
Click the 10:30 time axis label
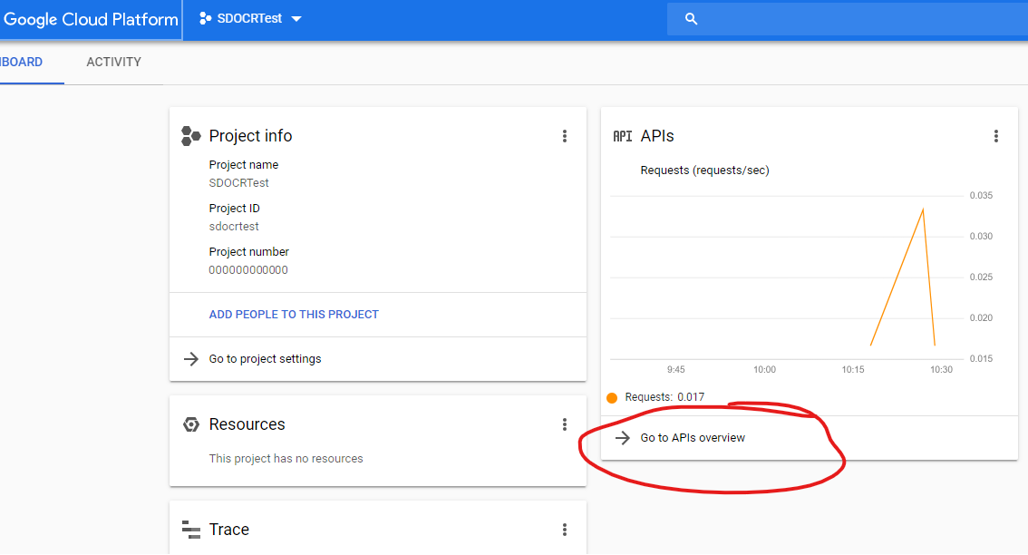(942, 369)
